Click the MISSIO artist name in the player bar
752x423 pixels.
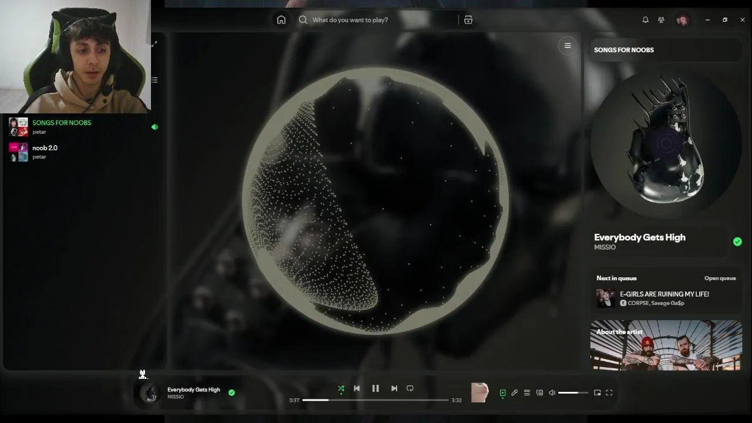176,397
